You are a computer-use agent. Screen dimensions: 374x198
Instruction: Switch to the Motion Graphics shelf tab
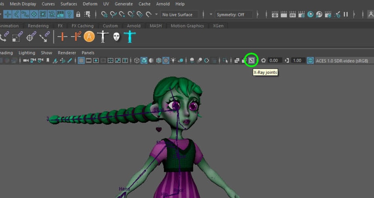[187, 26]
